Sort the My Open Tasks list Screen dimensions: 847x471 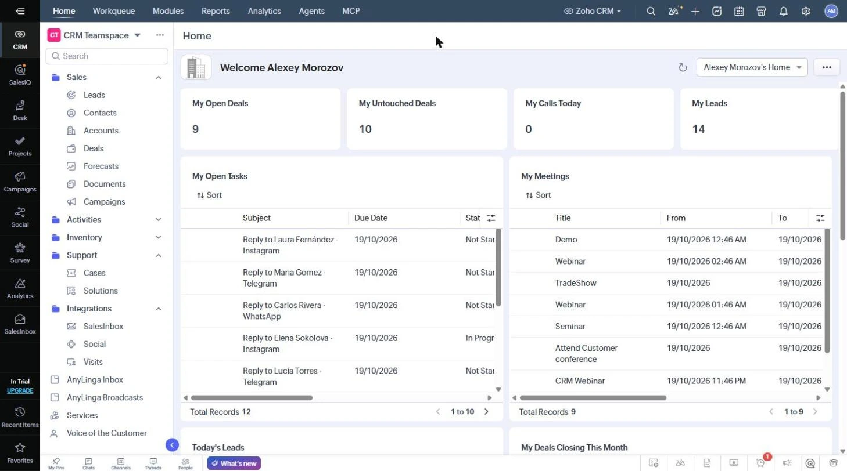pyautogui.click(x=209, y=195)
